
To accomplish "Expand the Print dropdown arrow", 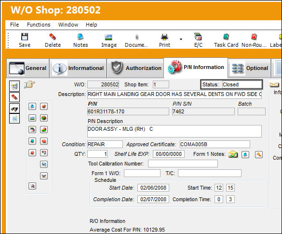I will tap(181, 39).
